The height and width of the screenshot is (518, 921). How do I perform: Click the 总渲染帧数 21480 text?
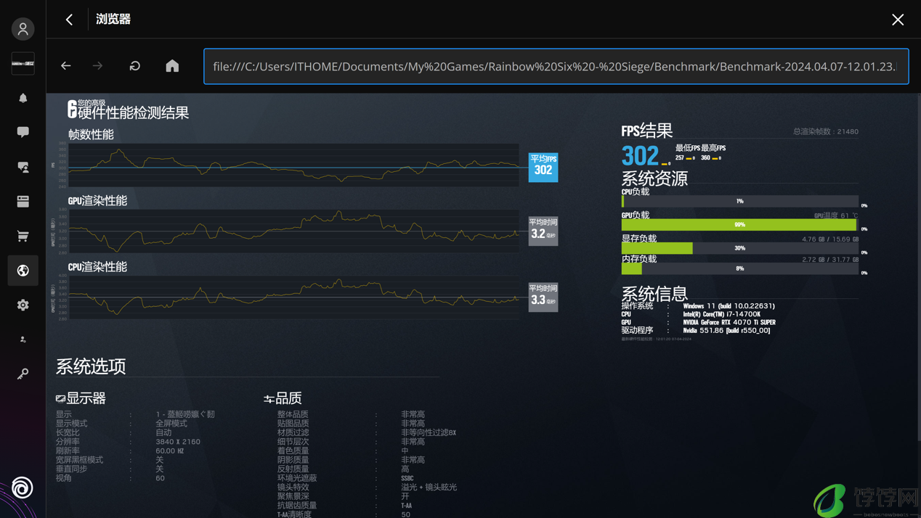point(826,132)
